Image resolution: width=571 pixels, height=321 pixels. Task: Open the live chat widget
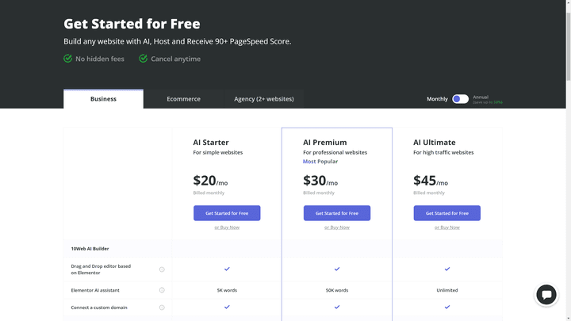pyautogui.click(x=546, y=295)
